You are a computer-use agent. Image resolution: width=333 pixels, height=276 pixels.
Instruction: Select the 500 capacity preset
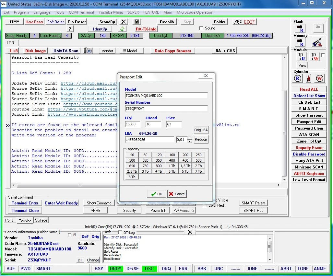coord(198,160)
